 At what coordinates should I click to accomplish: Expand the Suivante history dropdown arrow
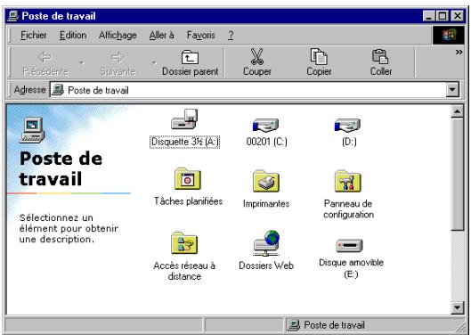154,62
